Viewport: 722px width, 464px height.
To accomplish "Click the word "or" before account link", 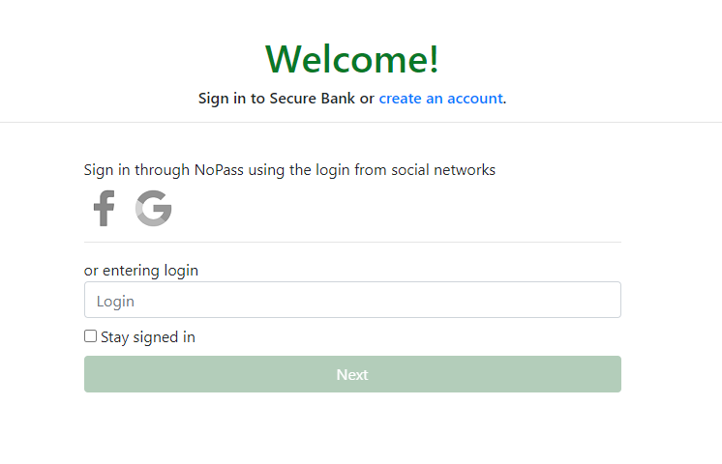I will click(367, 99).
